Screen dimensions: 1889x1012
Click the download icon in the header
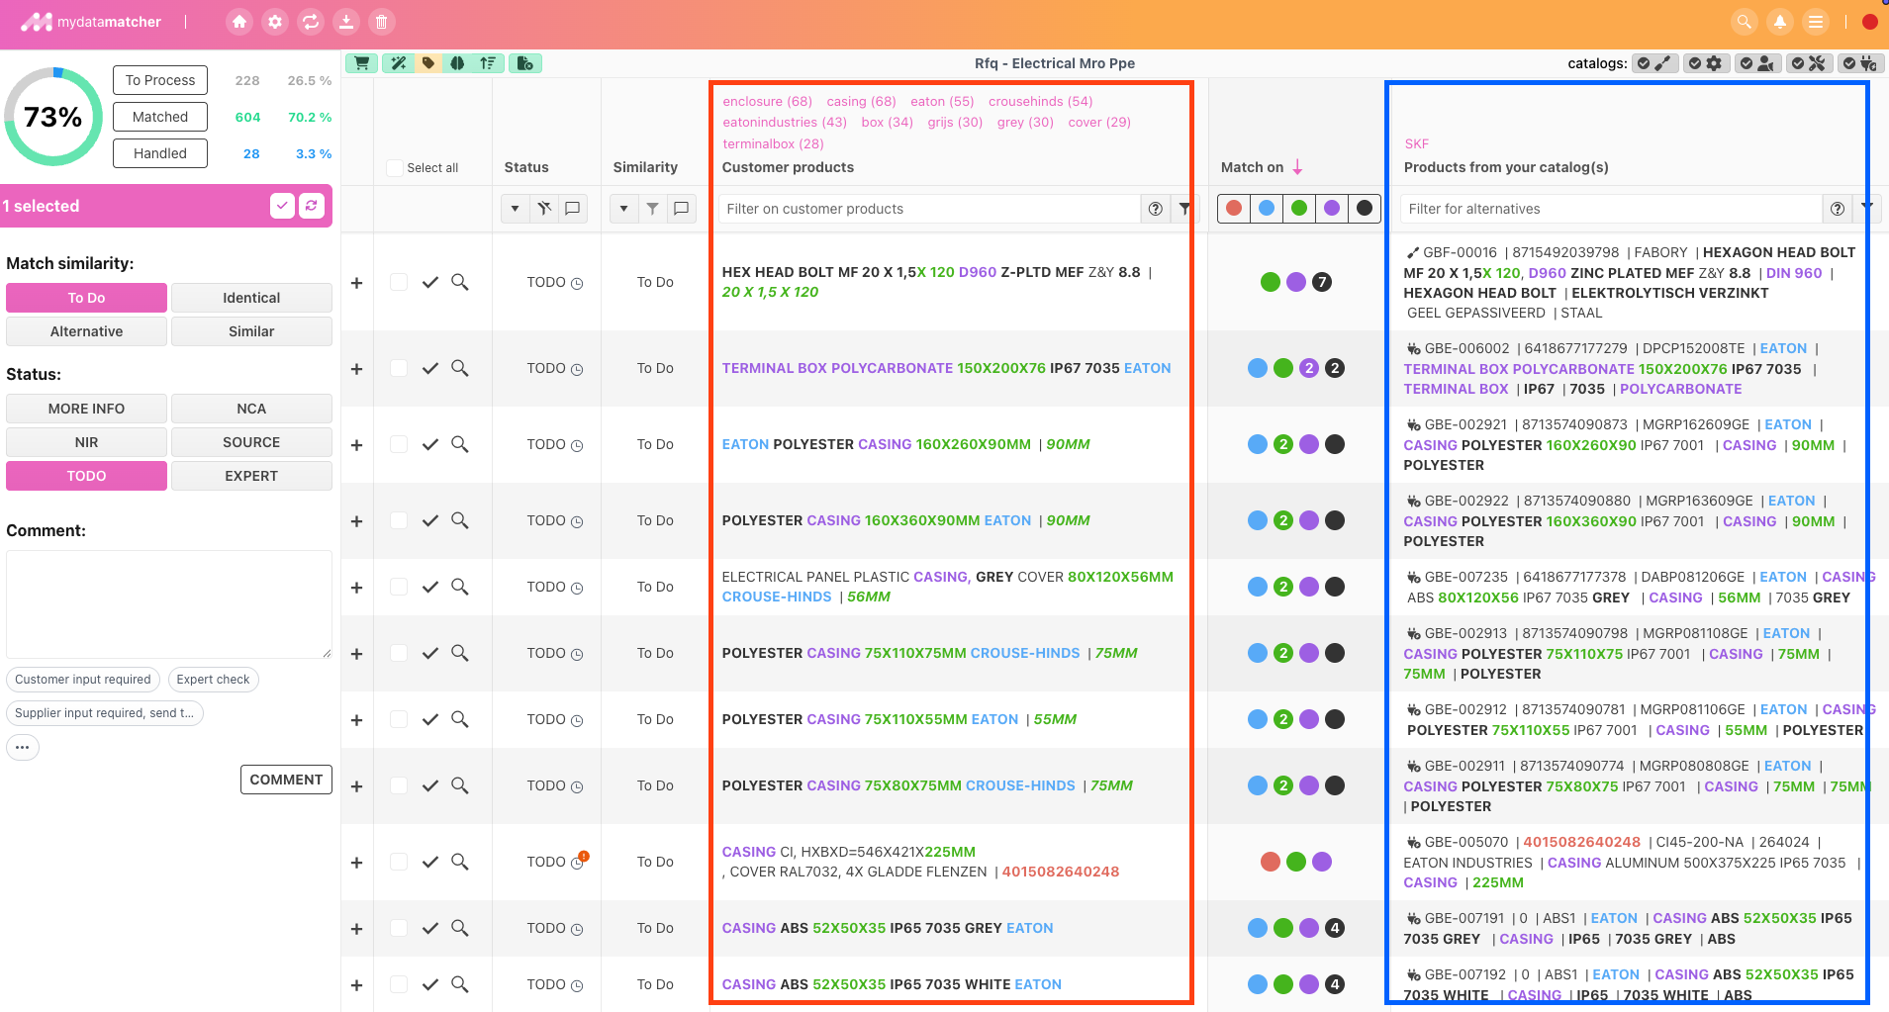(346, 22)
